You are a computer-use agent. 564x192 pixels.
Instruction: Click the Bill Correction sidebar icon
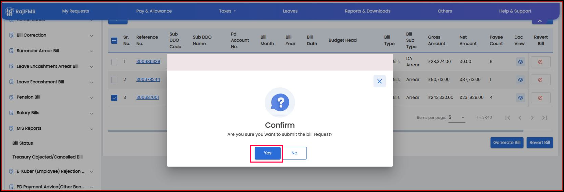pyautogui.click(x=11, y=35)
